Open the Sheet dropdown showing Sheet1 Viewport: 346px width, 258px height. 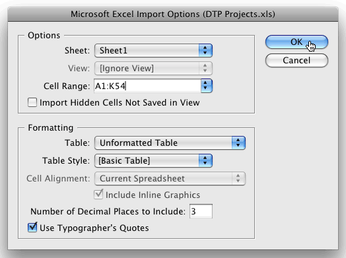(x=153, y=51)
